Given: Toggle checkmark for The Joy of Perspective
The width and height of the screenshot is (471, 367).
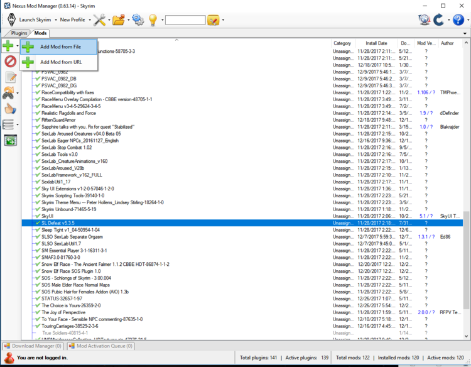Looking at the screenshot, I should pyautogui.click(x=38, y=312).
